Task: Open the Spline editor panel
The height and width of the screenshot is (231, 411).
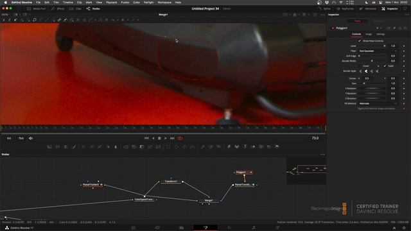Action: coord(324,8)
